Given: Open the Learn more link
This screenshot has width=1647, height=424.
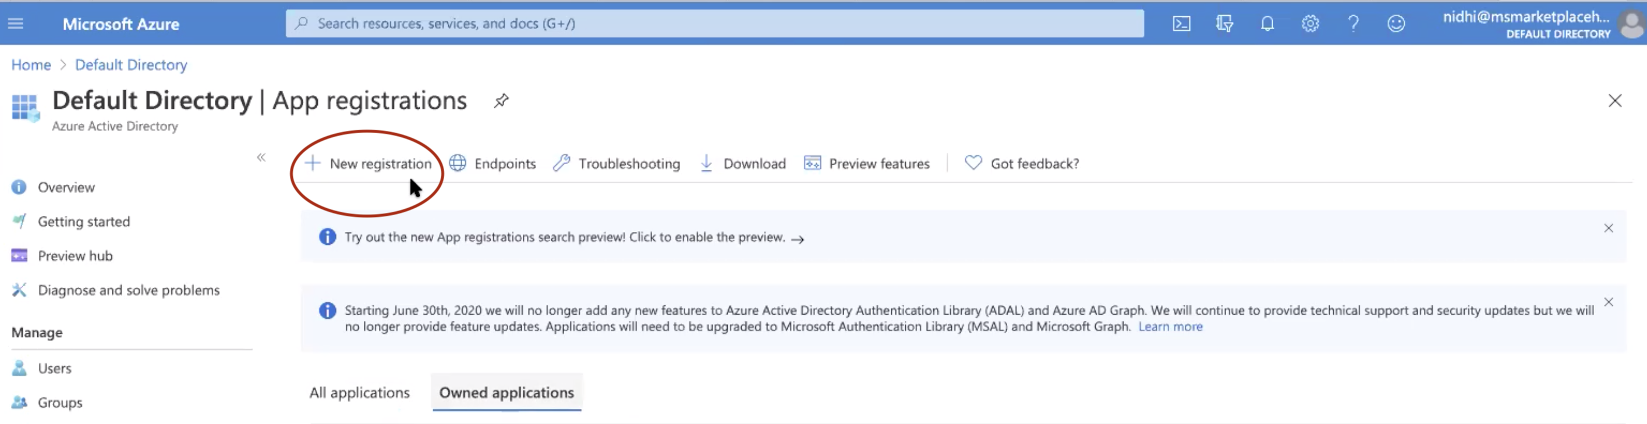Looking at the screenshot, I should (x=1170, y=326).
